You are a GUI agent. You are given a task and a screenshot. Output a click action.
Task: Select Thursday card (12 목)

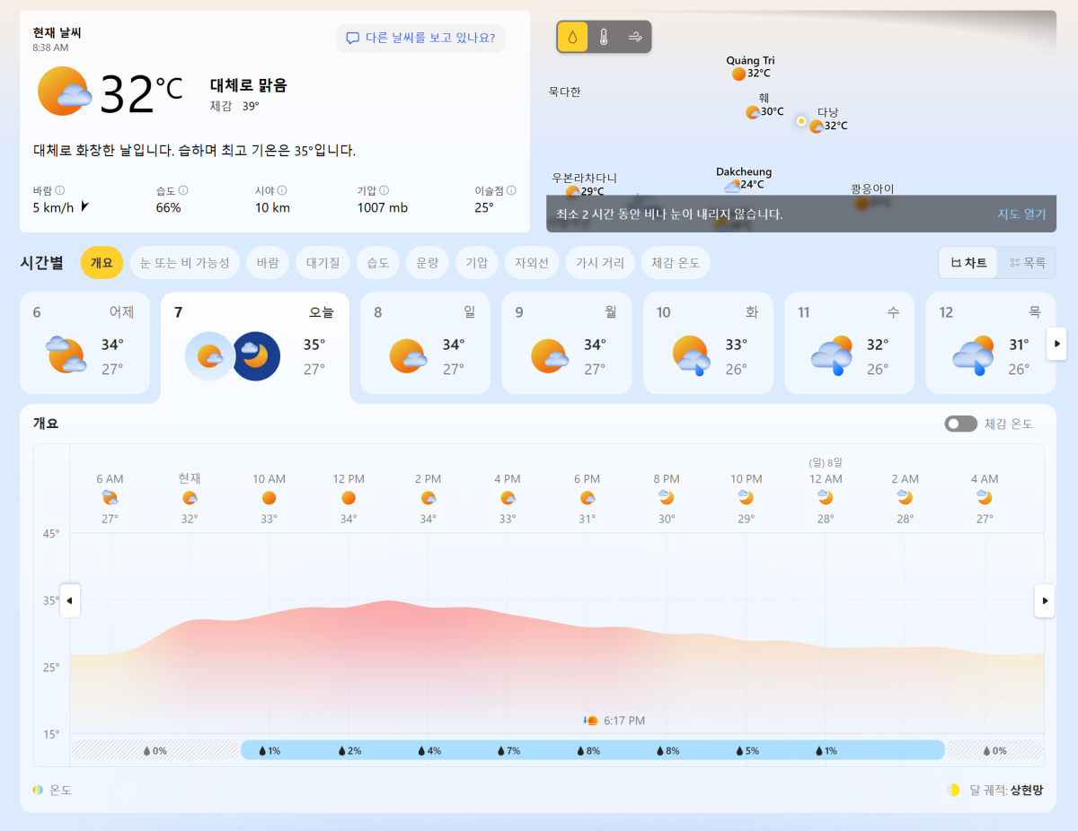click(x=990, y=343)
